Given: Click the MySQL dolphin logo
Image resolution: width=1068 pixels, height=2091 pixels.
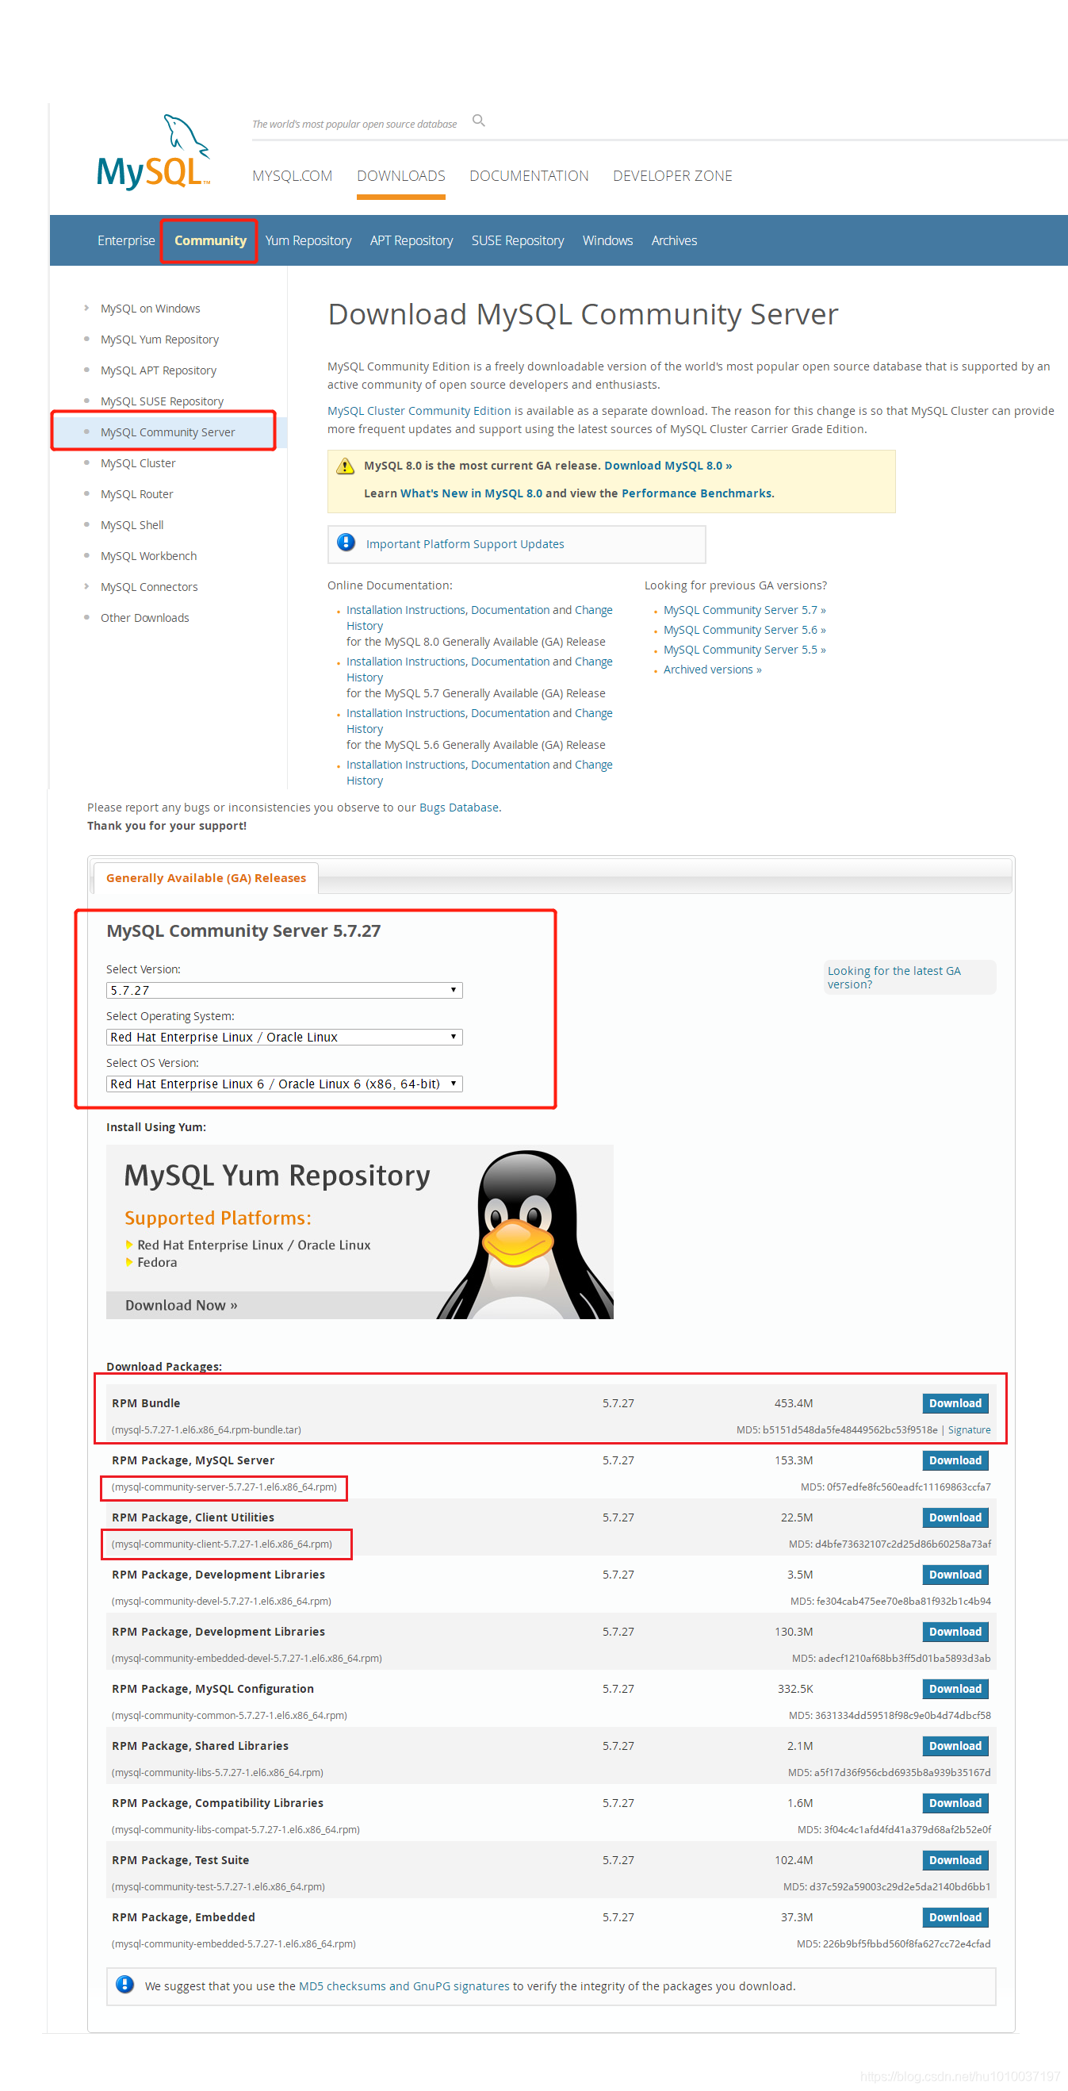Looking at the screenshot, I should pos(153,152).
